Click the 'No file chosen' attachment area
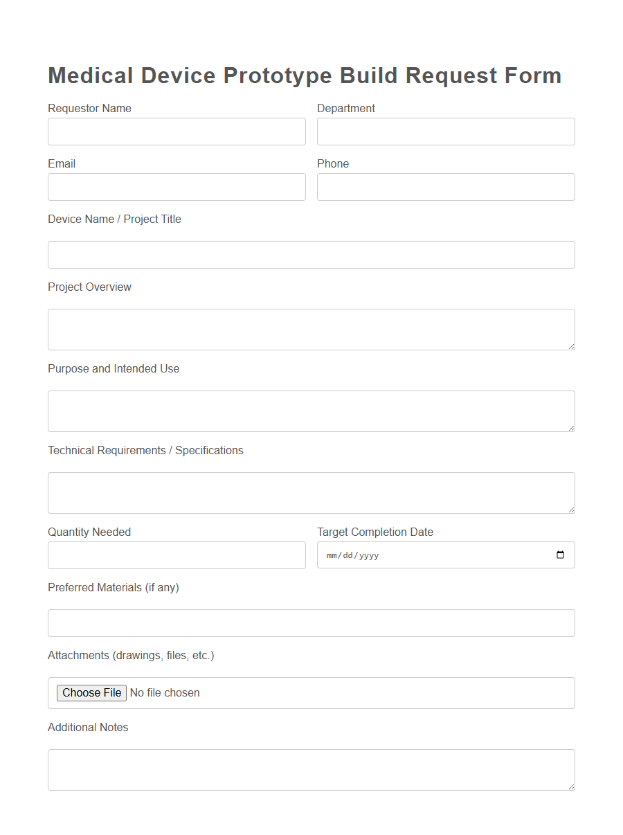The height and width of the screenshot is (835, 623). (x=165, y=692)
